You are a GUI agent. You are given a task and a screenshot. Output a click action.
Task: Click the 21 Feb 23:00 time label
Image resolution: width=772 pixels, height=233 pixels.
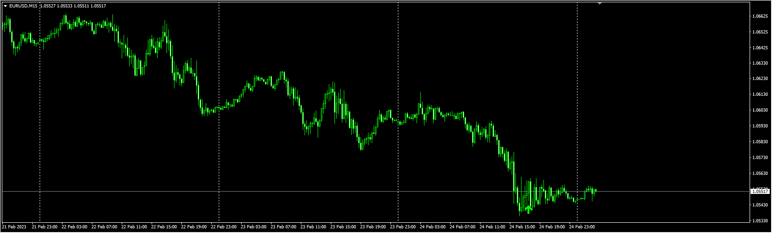point(45,227)
